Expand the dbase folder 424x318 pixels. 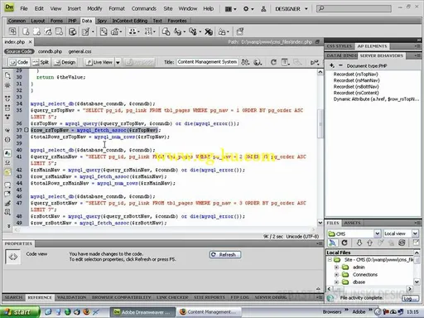pos(336,282)
